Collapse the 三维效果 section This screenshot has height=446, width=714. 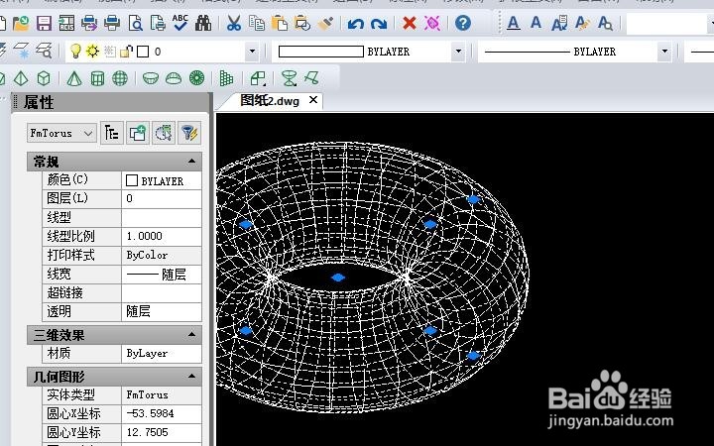click(191, 335)
